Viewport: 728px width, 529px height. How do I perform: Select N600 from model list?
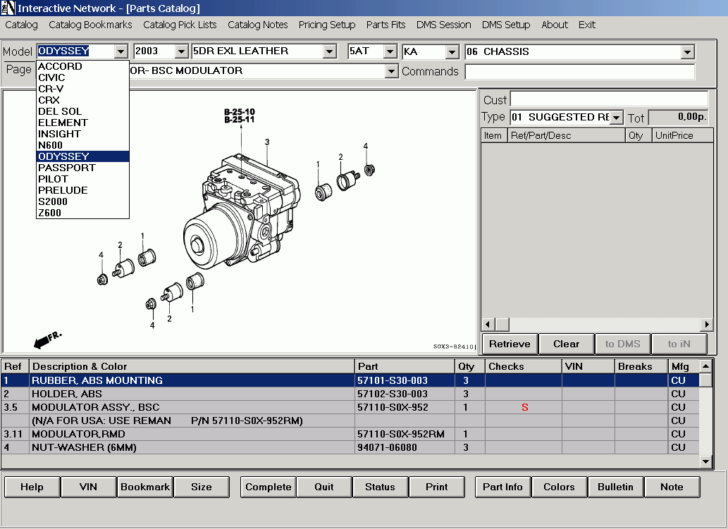tap(82, 145)
